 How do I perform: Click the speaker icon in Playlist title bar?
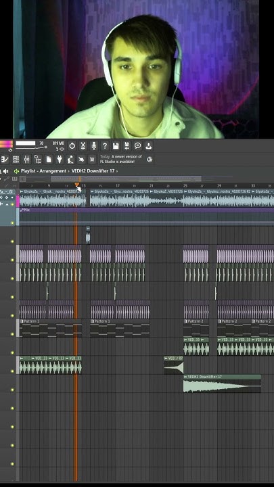(x=6, y=171)
